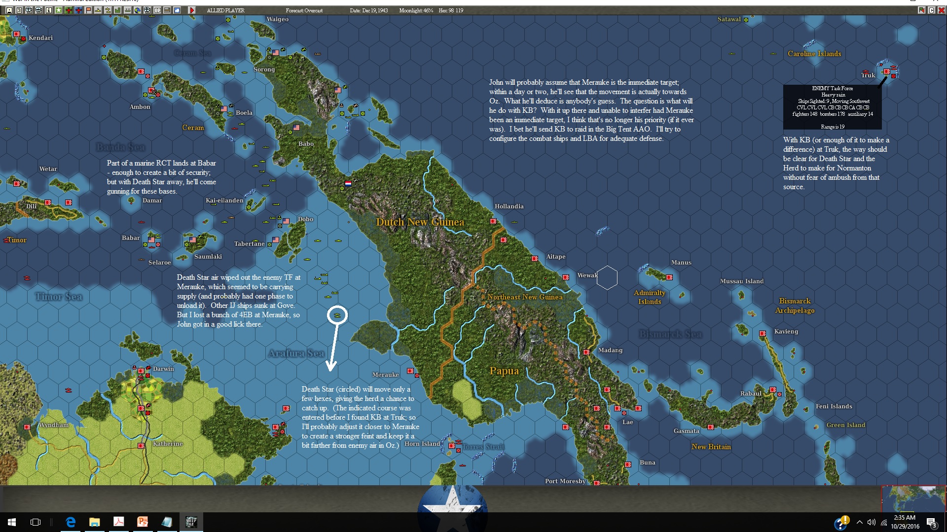Click the Green Island label
The width and height of the screenshot is (947, 532).
tap(846, 425)
